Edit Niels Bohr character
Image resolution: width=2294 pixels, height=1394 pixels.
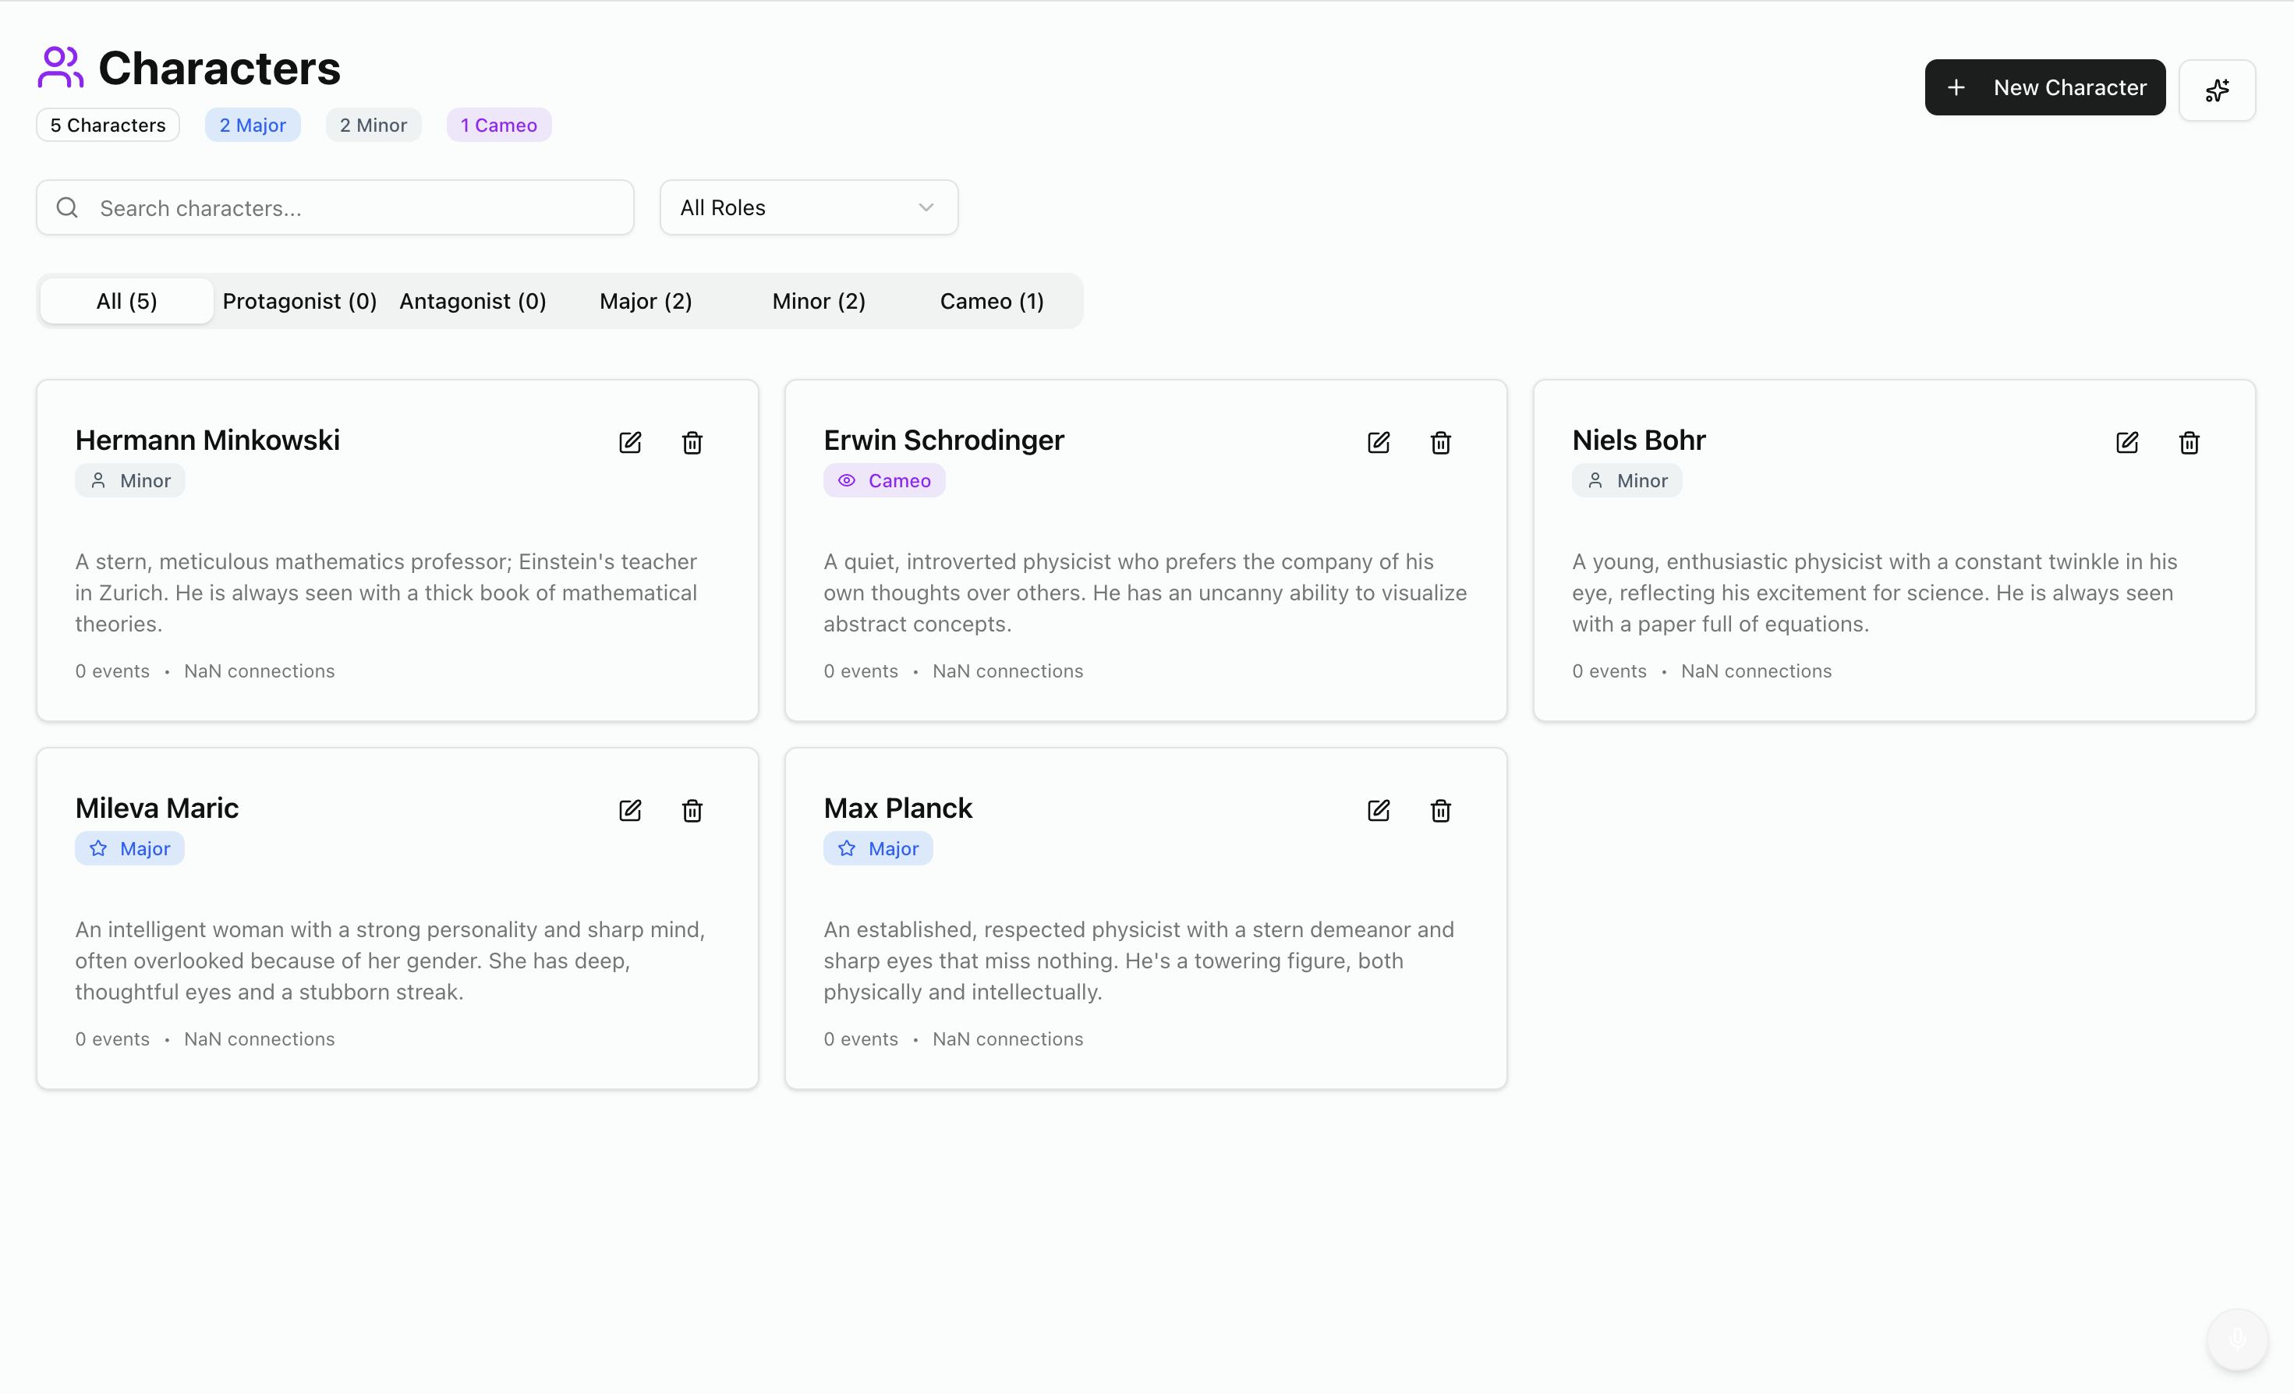click(x=2126, y=442)
